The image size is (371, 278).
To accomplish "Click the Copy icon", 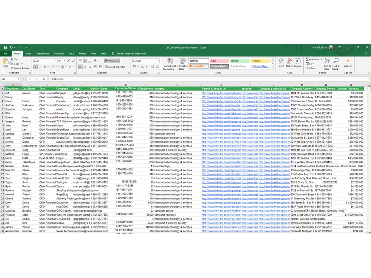I will [12, 64].
